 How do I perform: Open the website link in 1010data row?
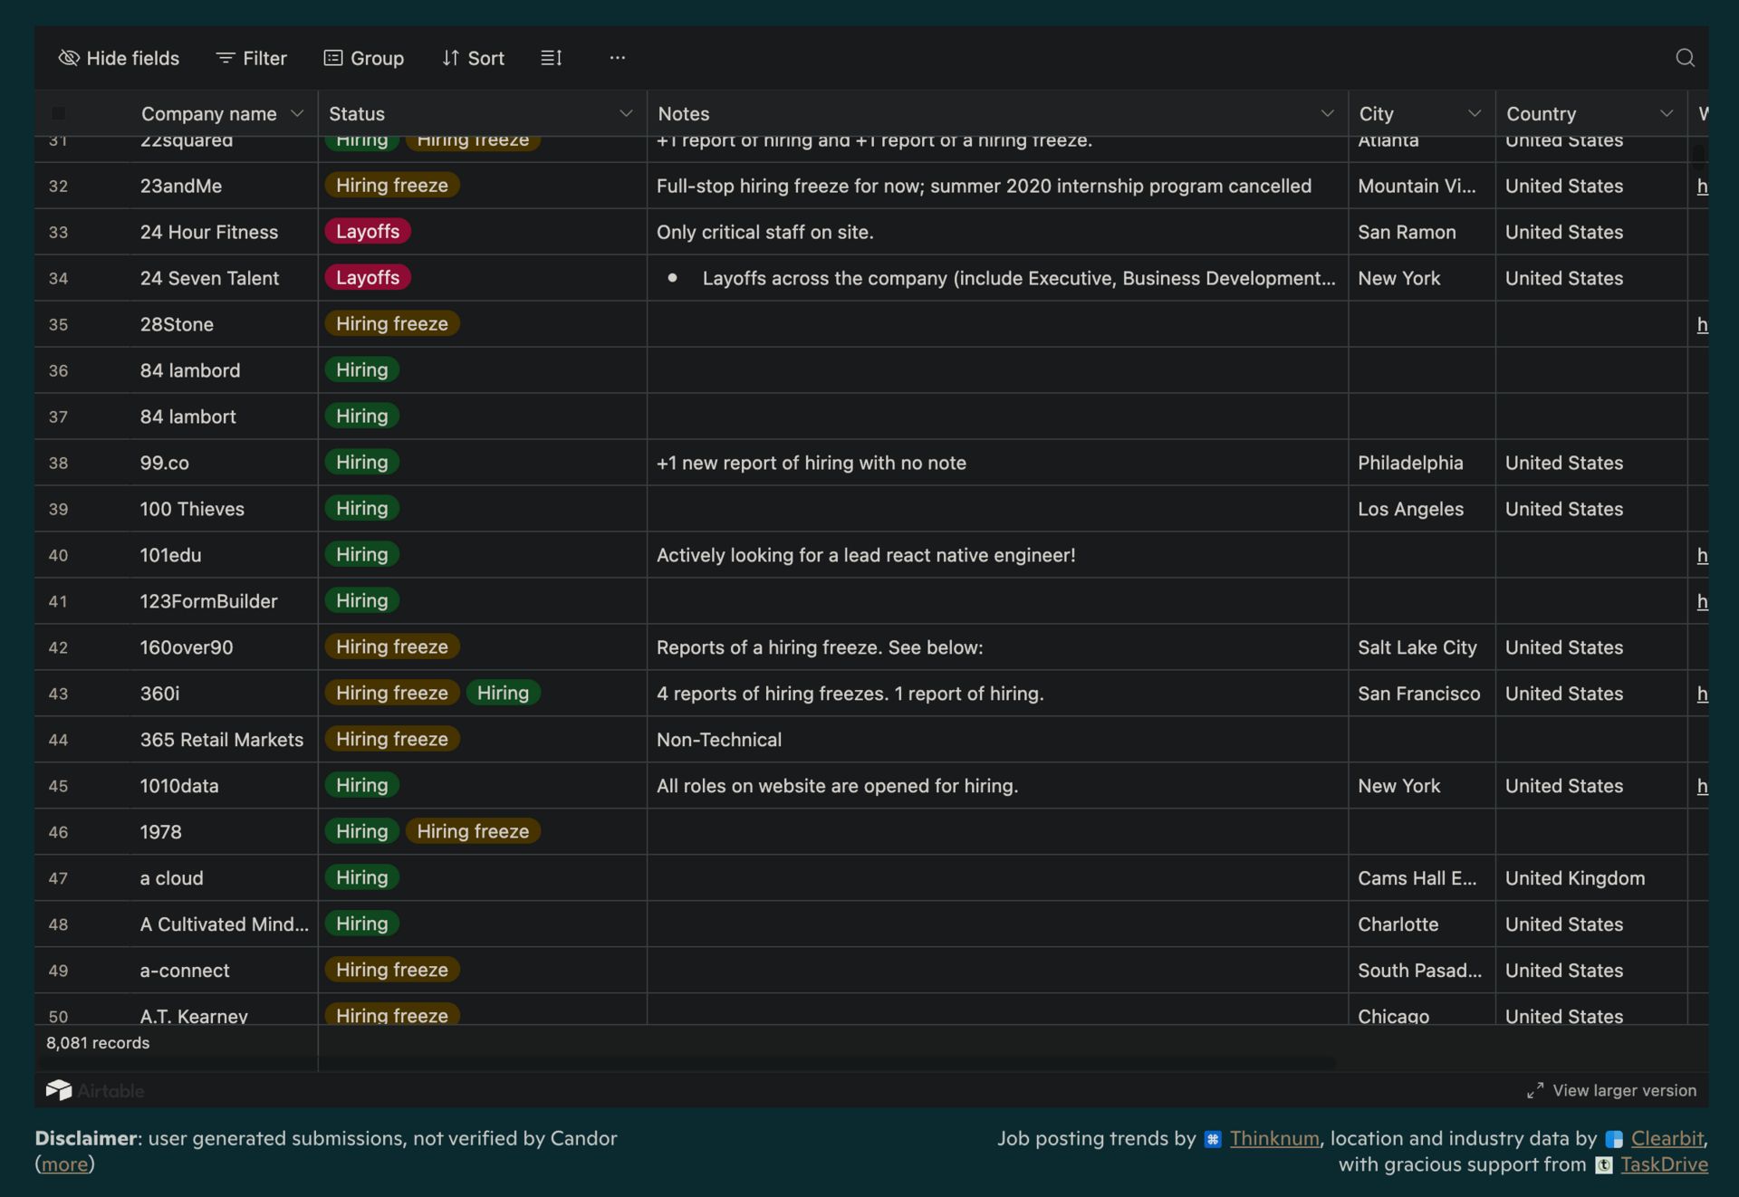click(x=1703, y=786)
